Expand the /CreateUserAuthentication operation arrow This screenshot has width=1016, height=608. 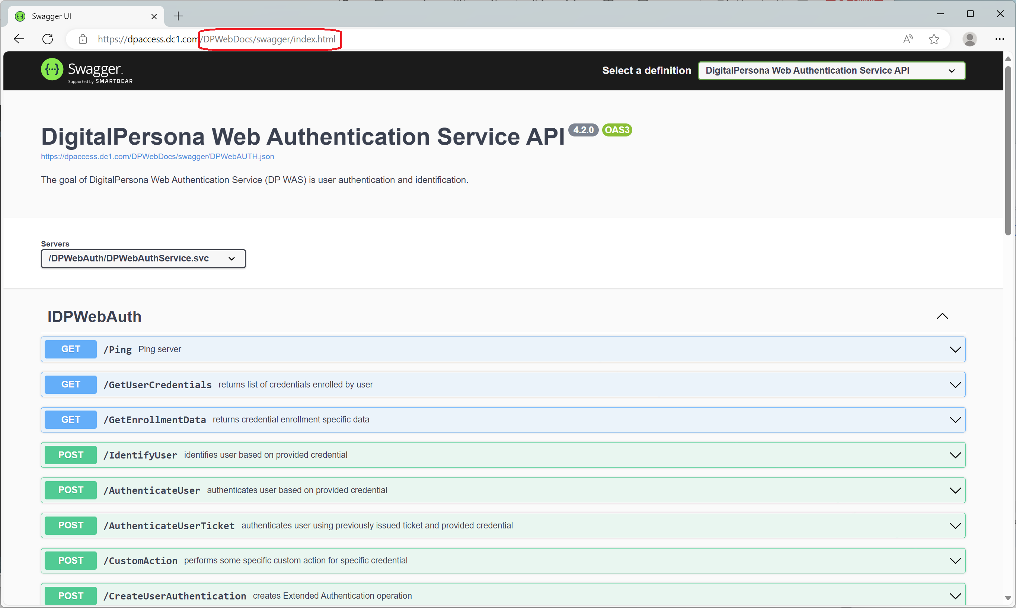click(x=955, y=596)
